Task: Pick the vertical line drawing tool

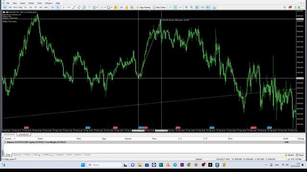Action: click(x=64, y=8)
